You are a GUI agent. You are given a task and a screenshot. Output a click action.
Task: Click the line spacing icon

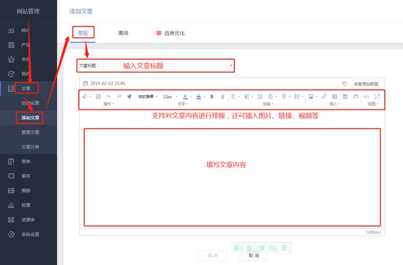[x=270, y=96]
